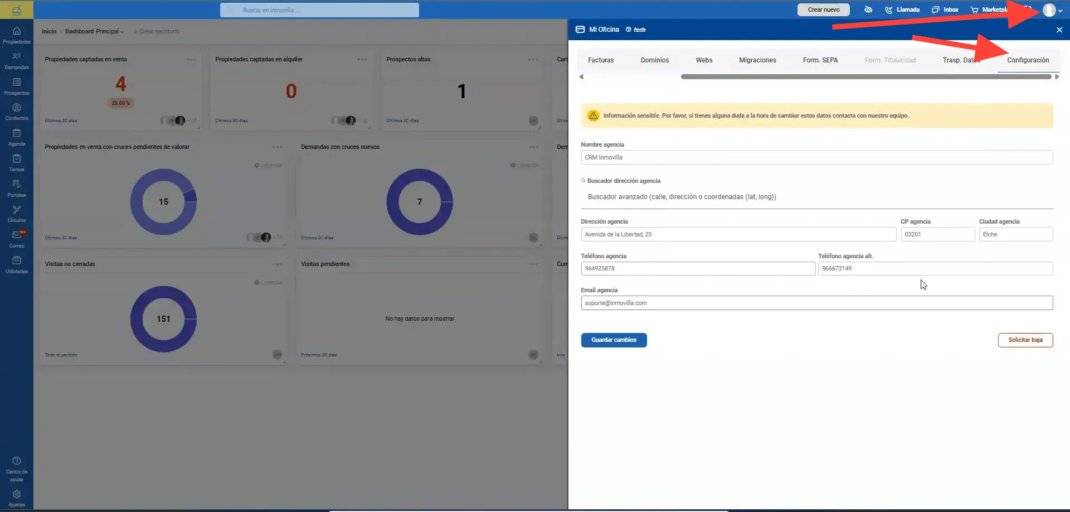Click the Solicitar baja button

coord(1025,340)
